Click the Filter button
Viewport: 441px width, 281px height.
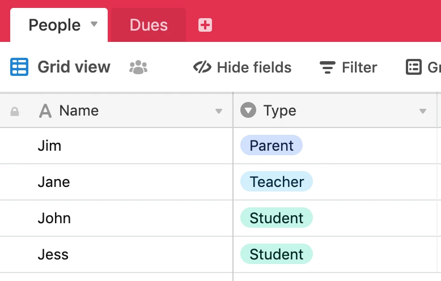coord(348,67)
